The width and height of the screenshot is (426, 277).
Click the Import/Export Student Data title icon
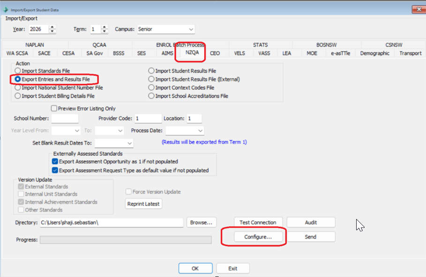point(5,9)
